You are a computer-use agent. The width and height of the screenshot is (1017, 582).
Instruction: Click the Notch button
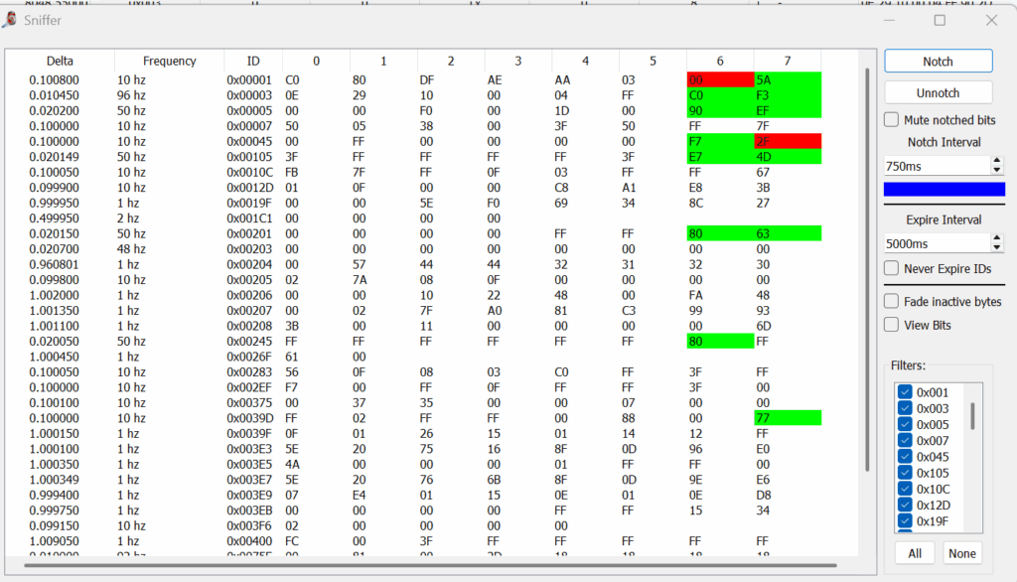(x=938, y=62)
